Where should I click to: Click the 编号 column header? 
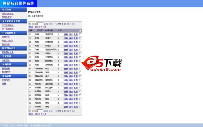tap(31, 30)
